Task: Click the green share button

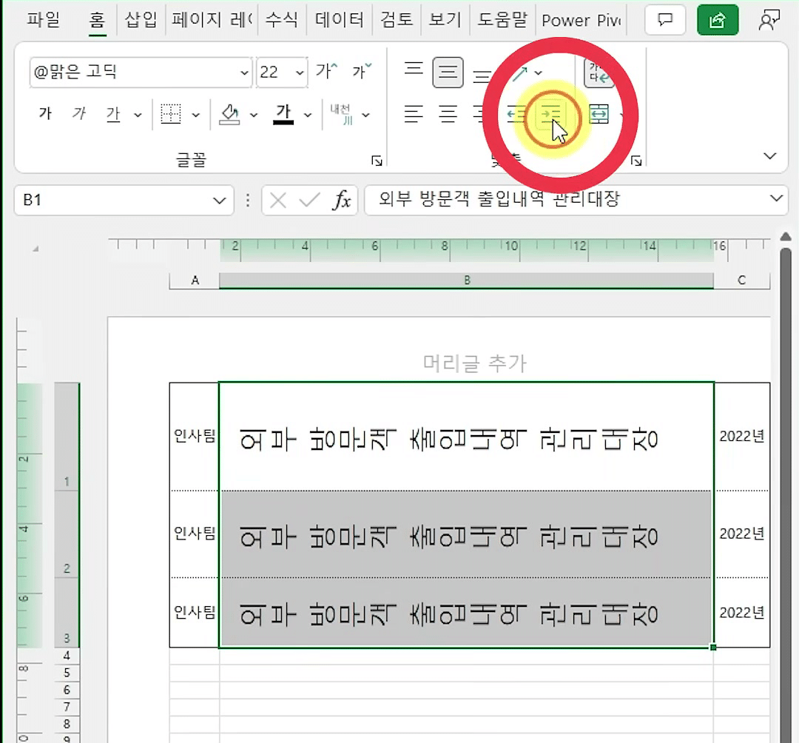Action: click(x=718, y=21)
